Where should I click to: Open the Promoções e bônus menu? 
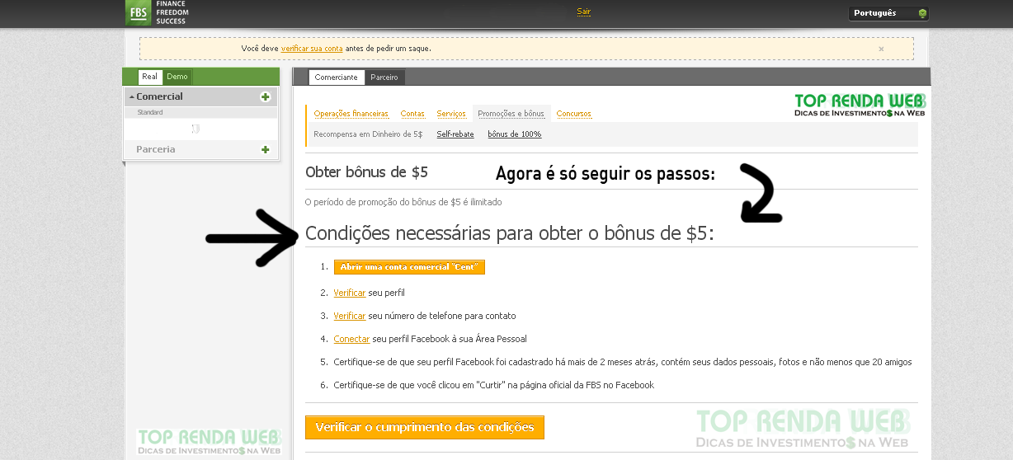coord(511,114)
